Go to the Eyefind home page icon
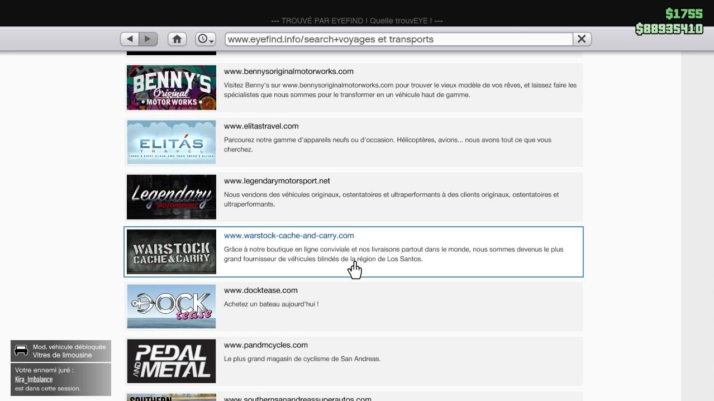The height and width of the screenshot is (401, 714). point(177,39)
